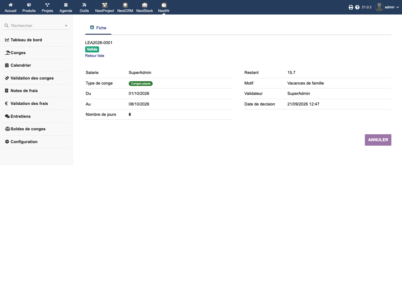Follow the Retour liste link
The image size is (402, 293).
point(95,56)
